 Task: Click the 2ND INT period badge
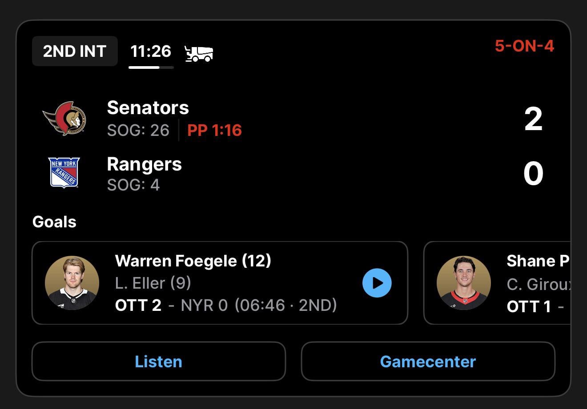click(75, 51)
